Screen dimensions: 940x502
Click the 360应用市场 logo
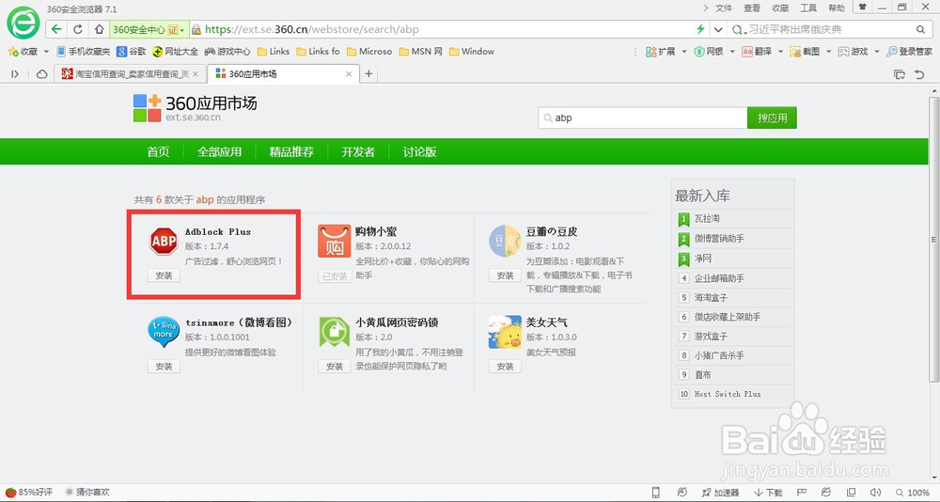tap(195, 108)
